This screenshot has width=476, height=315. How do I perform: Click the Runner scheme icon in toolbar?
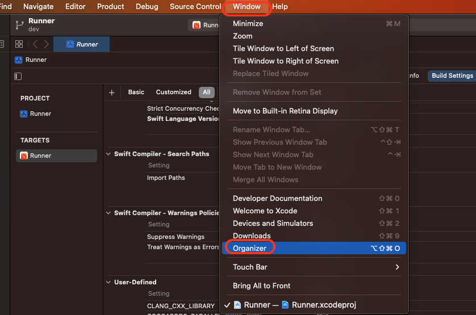click(197, 25)
